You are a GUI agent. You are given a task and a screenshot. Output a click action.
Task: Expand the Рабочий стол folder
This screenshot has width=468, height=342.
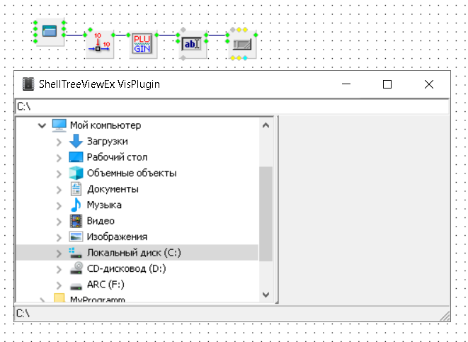[59, 158]
